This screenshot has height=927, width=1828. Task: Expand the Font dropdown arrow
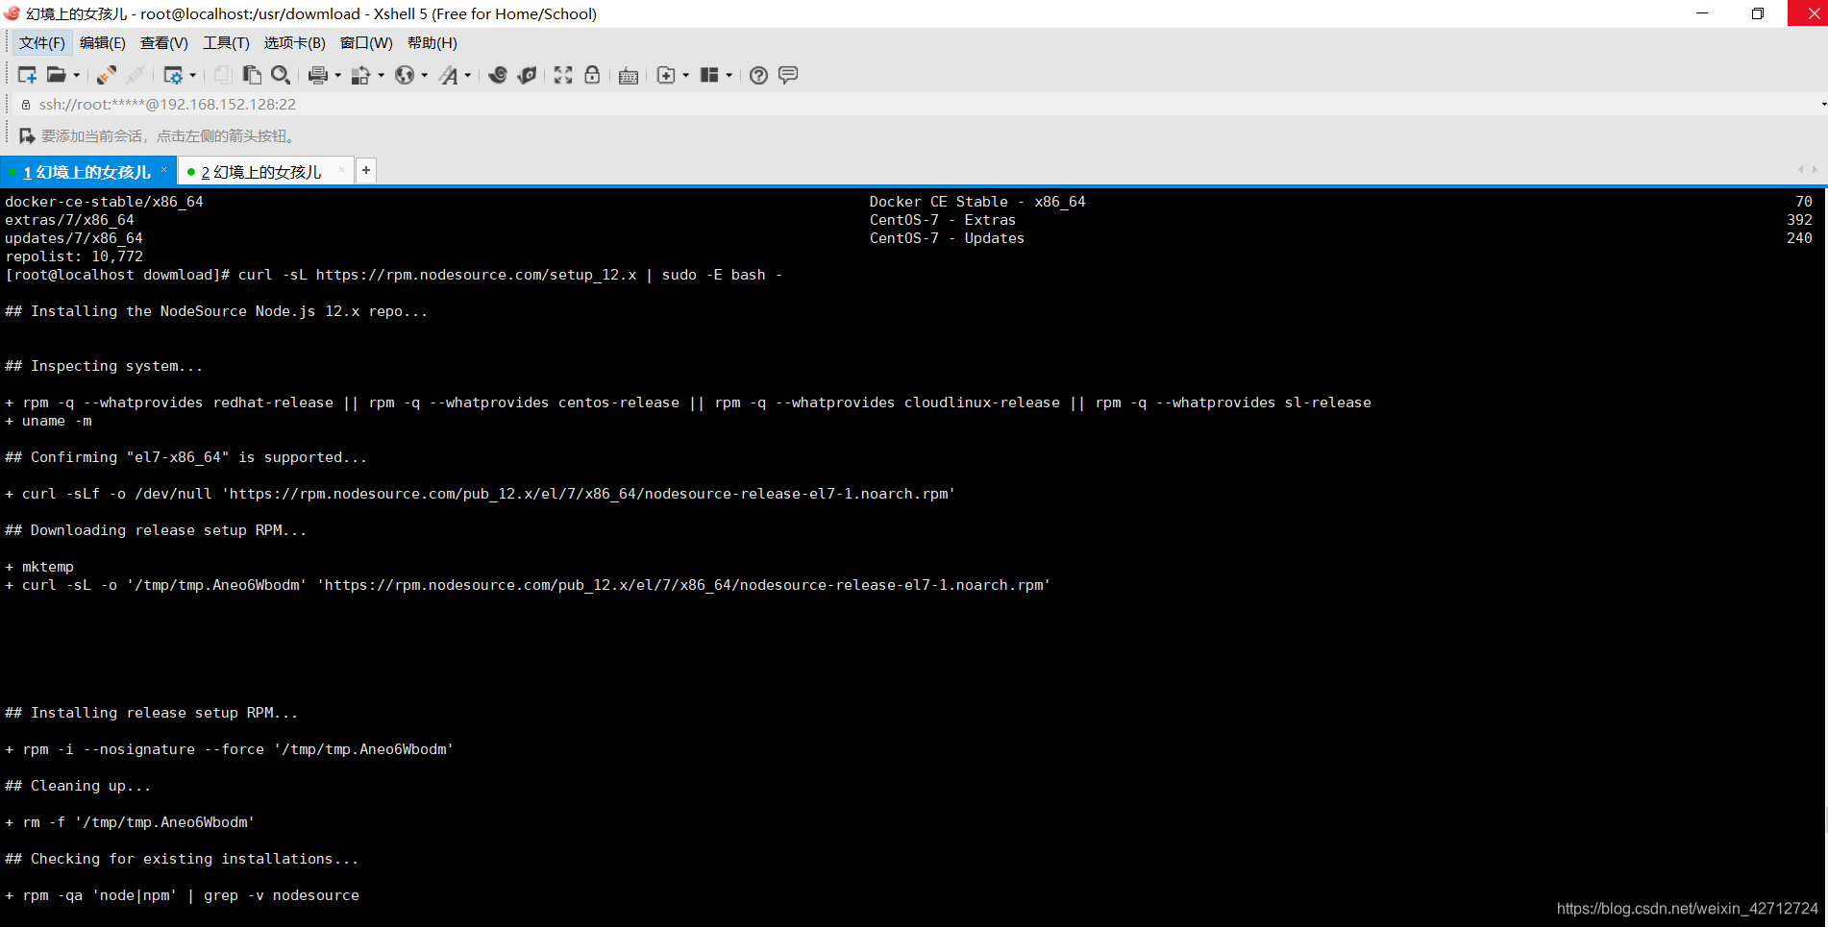pyautogui.click(x=468, y=75)
